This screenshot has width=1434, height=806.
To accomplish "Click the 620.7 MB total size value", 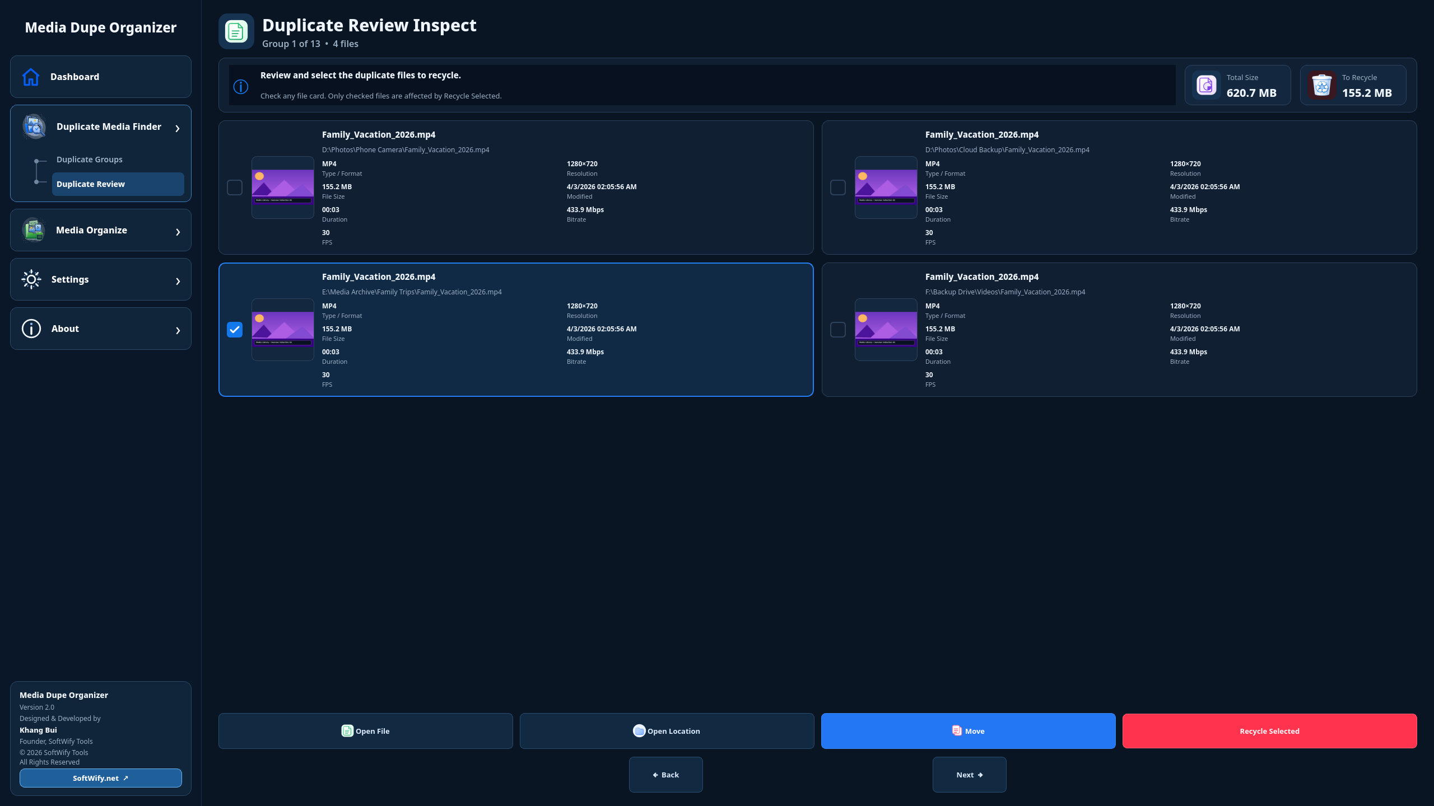I will click(x=1251, y=93).
